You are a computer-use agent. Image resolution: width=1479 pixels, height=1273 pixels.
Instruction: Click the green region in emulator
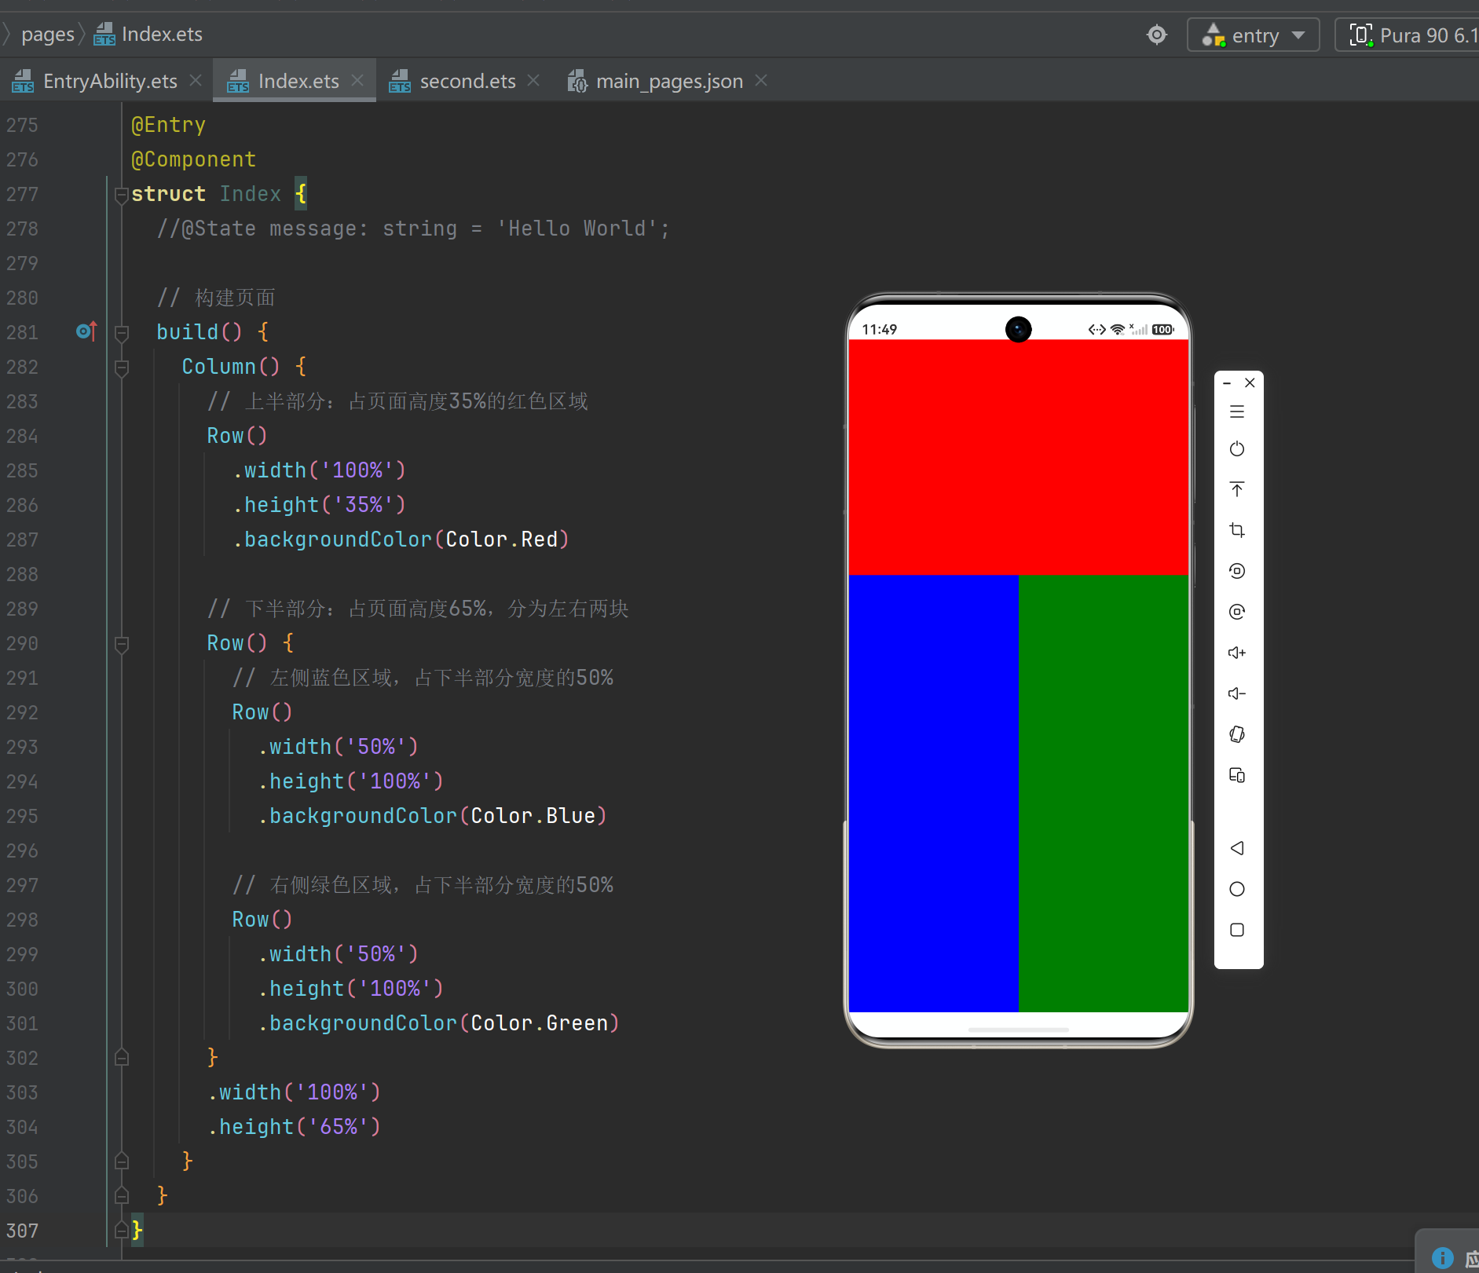pyautogui.click(x=1104, y=793)
